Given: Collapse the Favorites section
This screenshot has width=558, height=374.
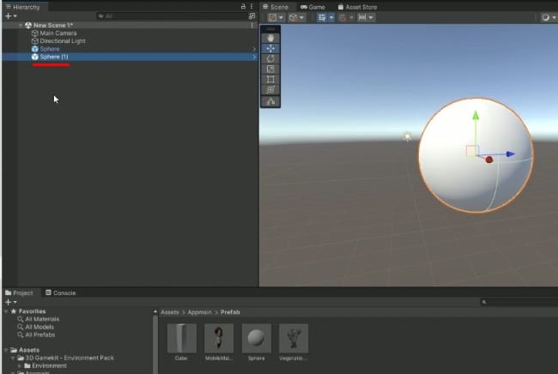Looking at the screenshot, I should (x=6, y=311).
